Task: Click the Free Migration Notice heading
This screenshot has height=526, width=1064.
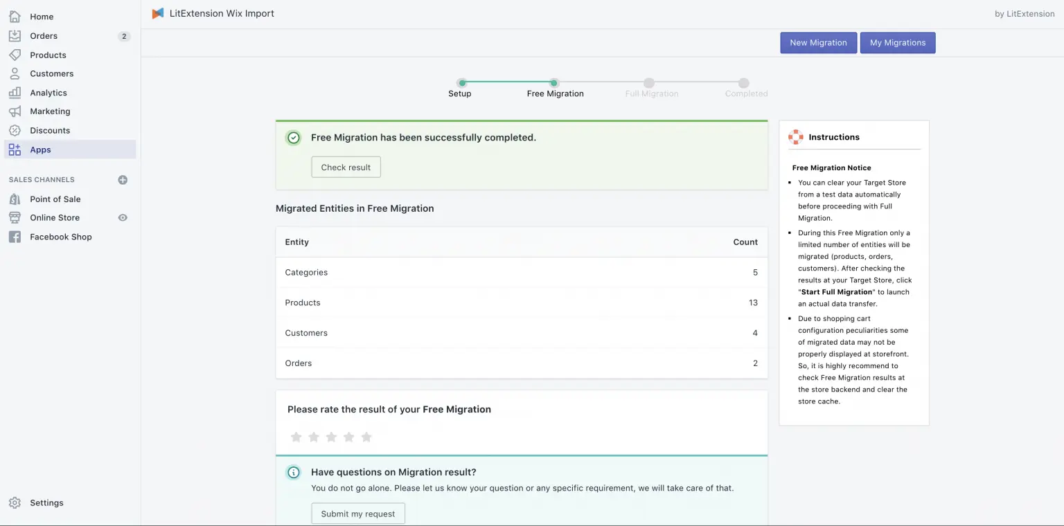Action: click(831, 167)
